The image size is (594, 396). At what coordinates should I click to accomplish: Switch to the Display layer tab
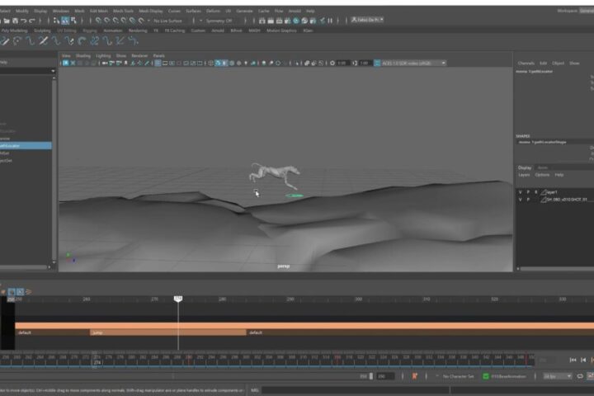525,167
